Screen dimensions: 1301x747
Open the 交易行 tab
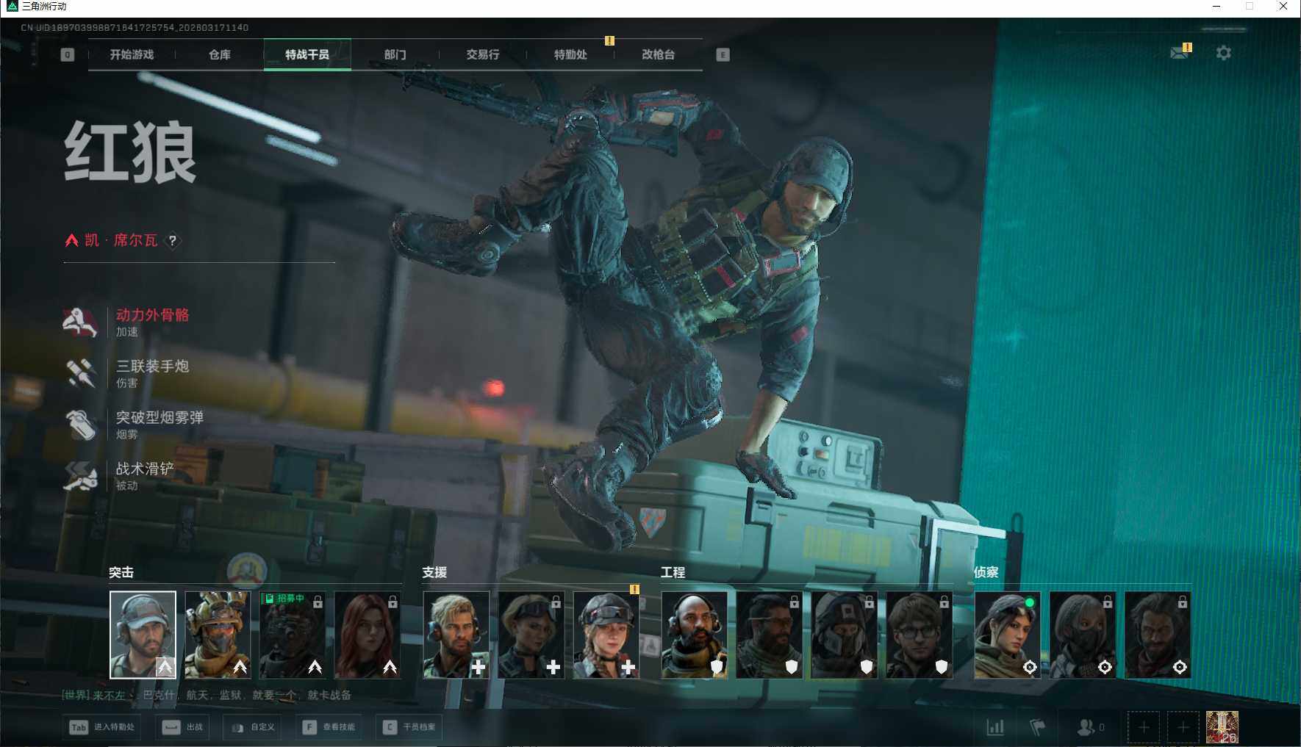pyautogui.click(x=482, y=54)
